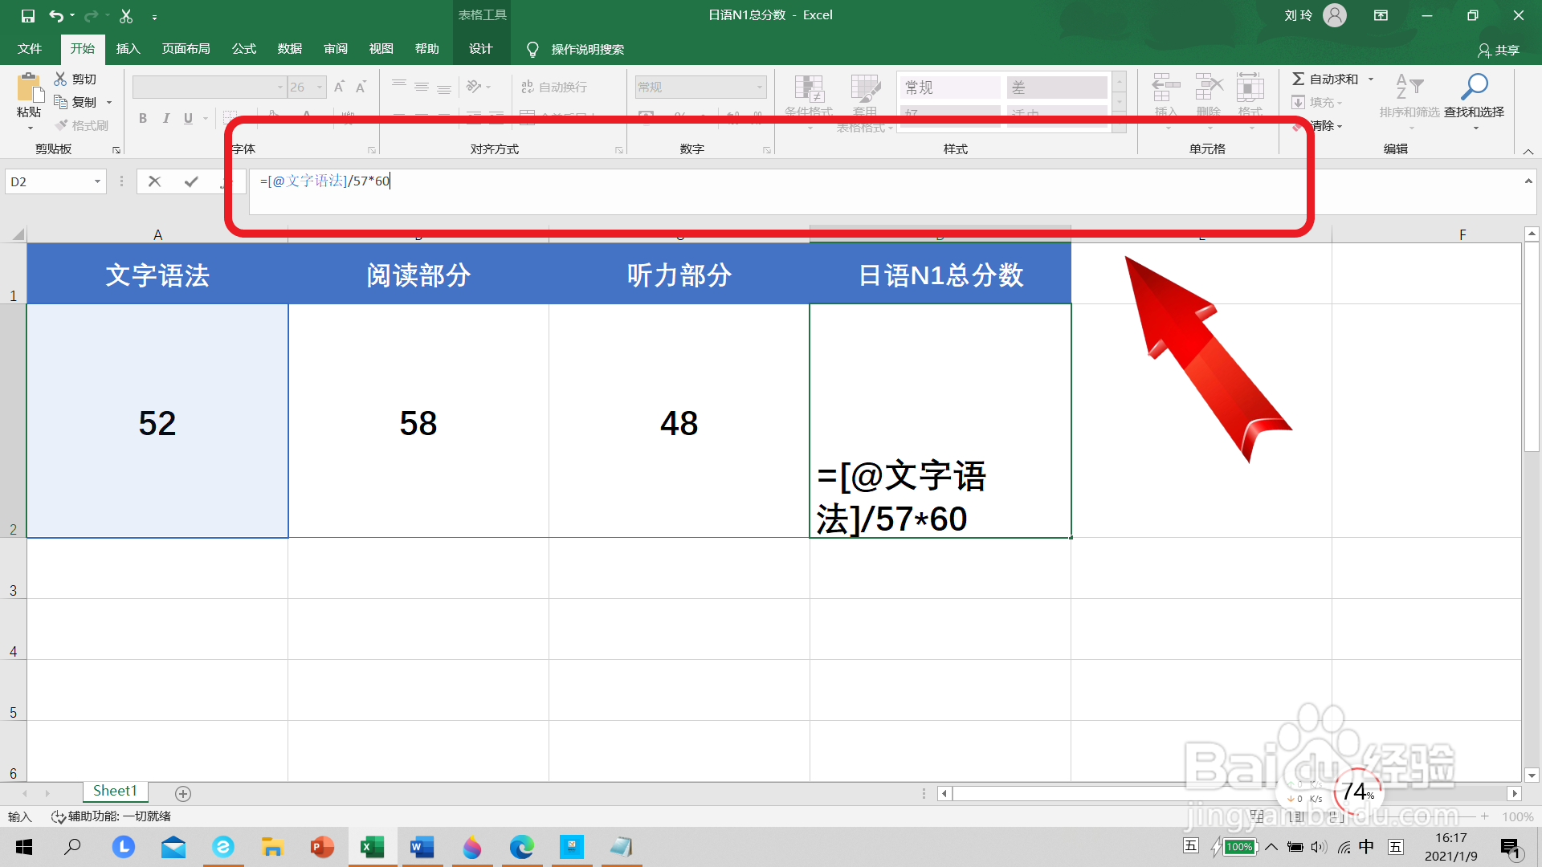Add new sheet with plus icon

tap(183, 793)
